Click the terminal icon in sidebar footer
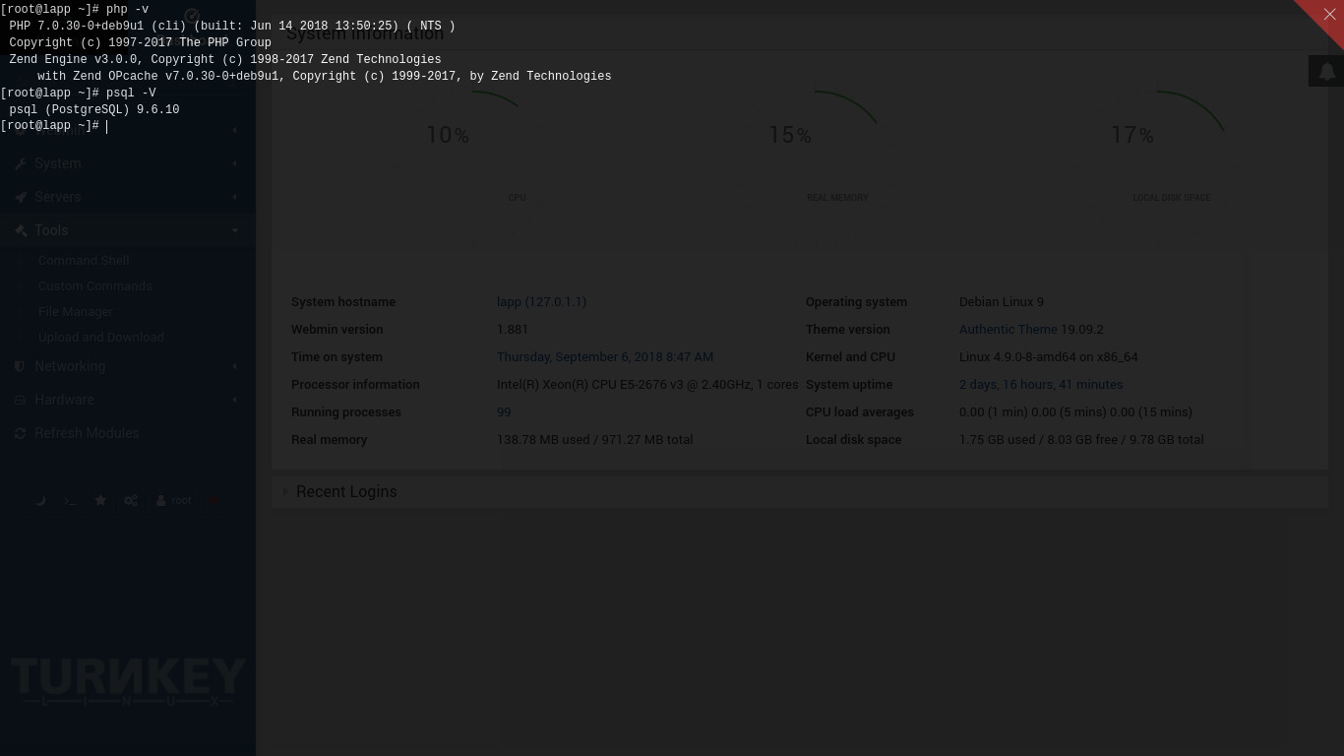 (x=70, y=500)
